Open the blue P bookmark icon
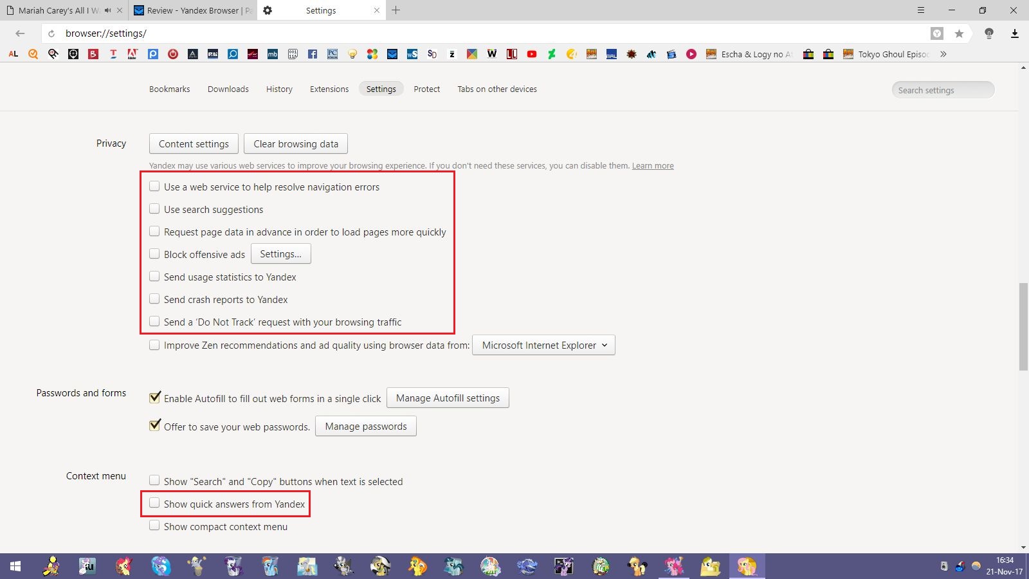Image resolution: width=1029 pixels, height=579 pixels. tap(153, 54)
